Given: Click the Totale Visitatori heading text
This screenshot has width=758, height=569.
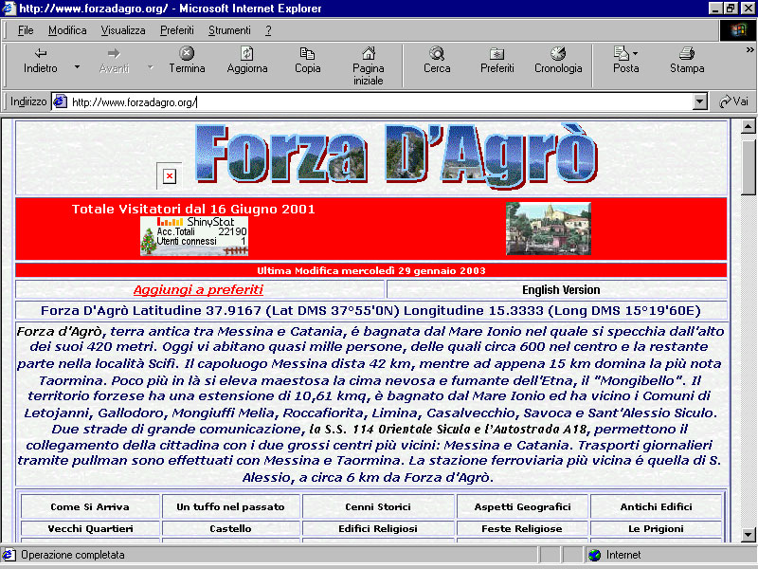Looking at the screenshot, I should coord(193,209).
